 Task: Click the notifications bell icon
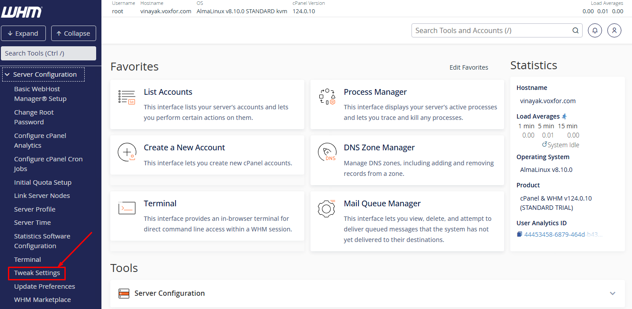coord(595,30)
